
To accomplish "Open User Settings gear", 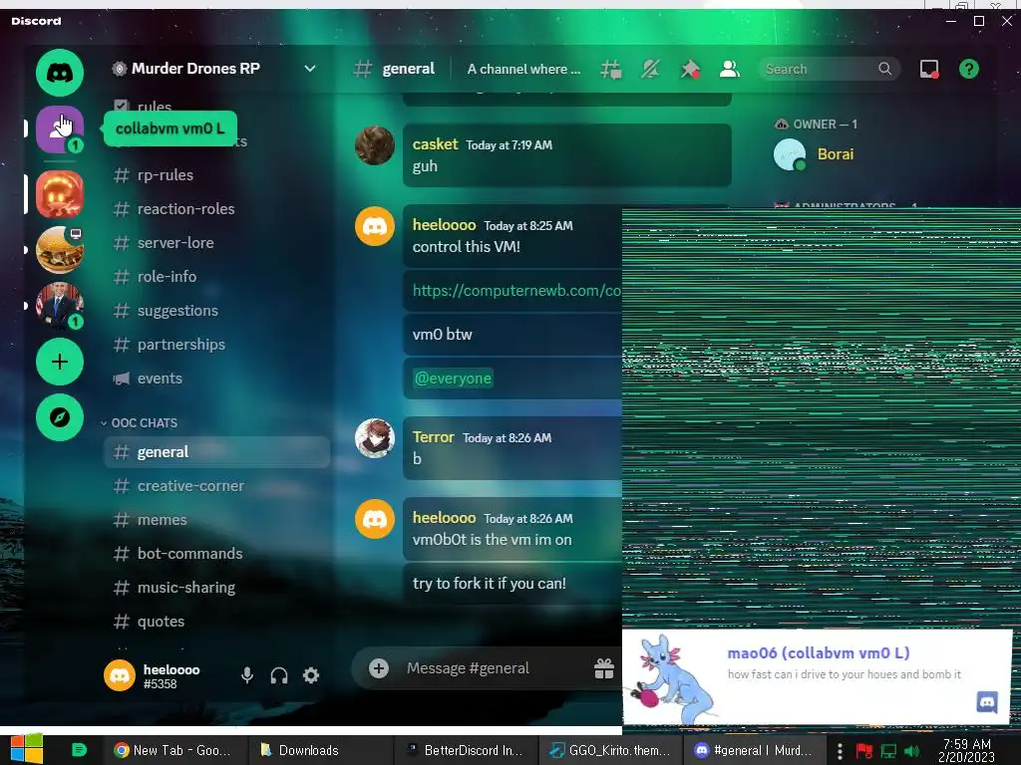I will pyautogui.click(x=311, y=675).
